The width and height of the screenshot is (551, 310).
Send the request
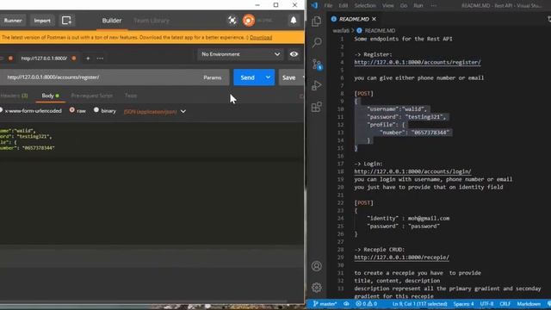[247, 77]
